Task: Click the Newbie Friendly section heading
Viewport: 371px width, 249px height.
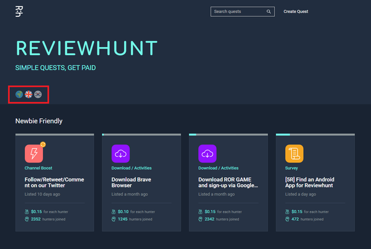Action: pos(39,121)
